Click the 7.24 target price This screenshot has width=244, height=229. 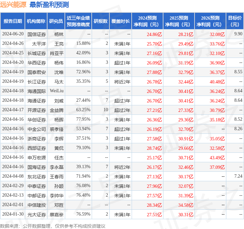pyautogui.click(x=238, y=176)
